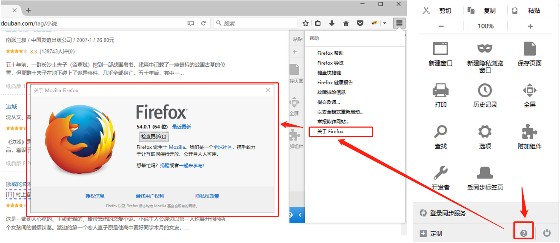
Task: Select 关于 Firefox in help menu
Action: pos(331,132)
